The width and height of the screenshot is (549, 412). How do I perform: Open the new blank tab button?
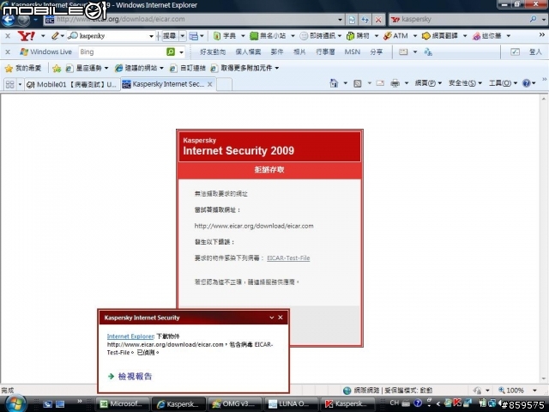click(x=224, y=84)
